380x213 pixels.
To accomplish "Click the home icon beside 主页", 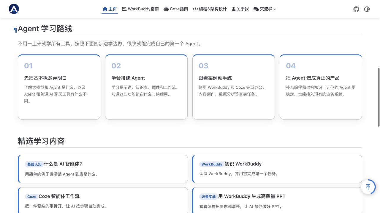I will pyautogui.click(x=105, y=9).
